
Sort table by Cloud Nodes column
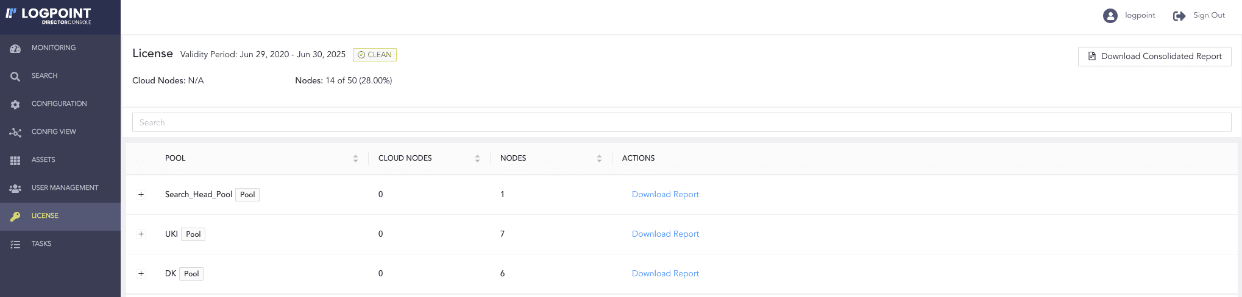pyautogui.click(x=477, y=158)
